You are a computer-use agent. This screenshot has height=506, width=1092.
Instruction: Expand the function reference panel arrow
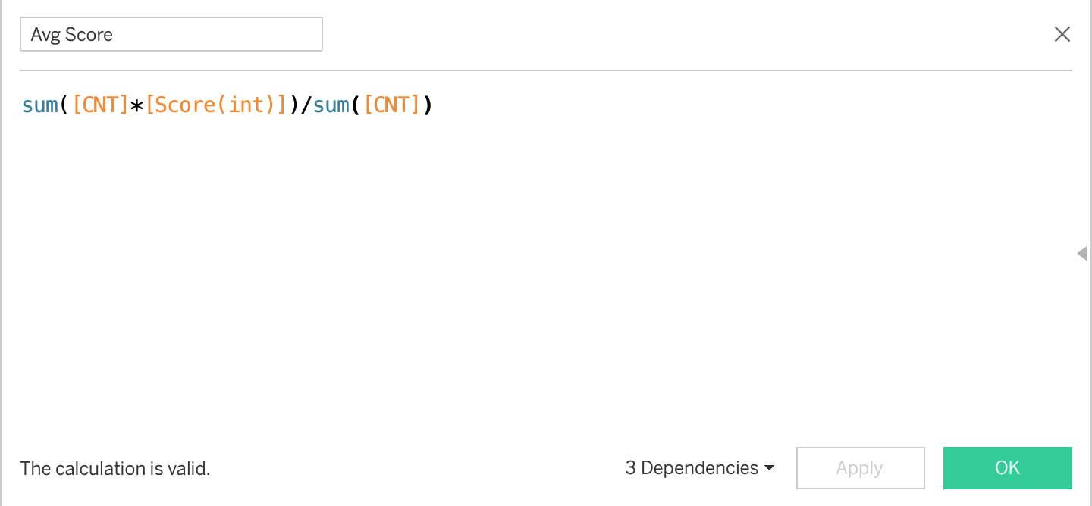1082,253
